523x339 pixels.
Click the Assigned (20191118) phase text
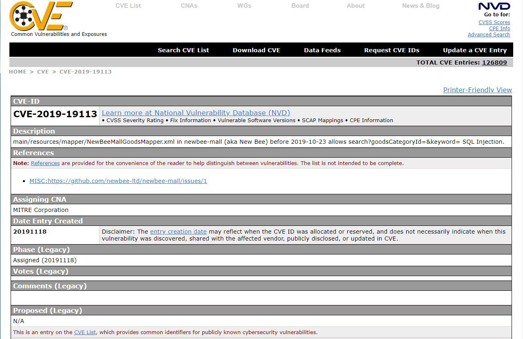[45, 260]
